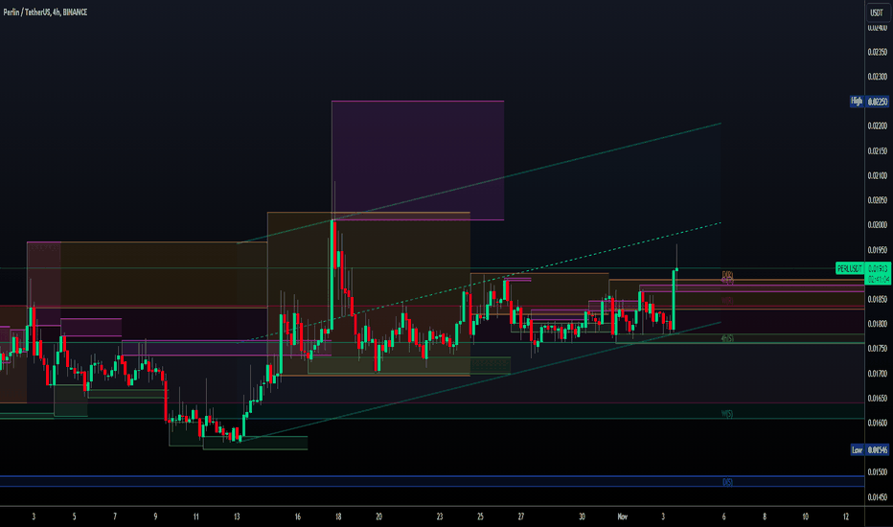Select the High price tag
Image resolution: width=893 pixels, height=527 pixels.
pos(857,102)
